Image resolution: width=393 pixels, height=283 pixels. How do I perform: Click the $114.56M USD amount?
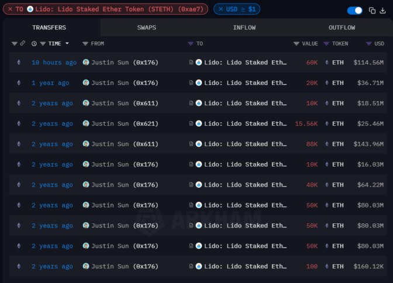368,63
